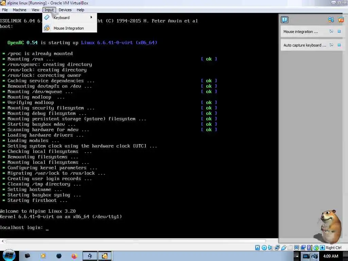The image size is (348, 261).
Task: Click the system tray display icon
Action: (x=306, y=256)
